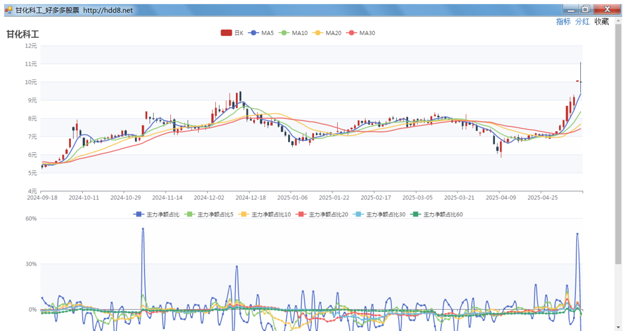Toggle 主力净额占比60 dark green legend series
The height and width of the screenshot is (331, 624).
436,214
